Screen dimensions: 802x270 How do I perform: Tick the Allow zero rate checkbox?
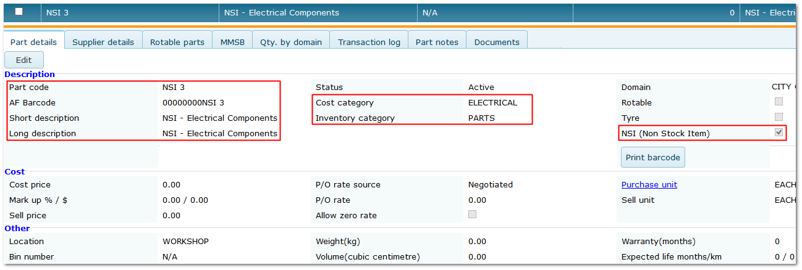click(473, 215)
